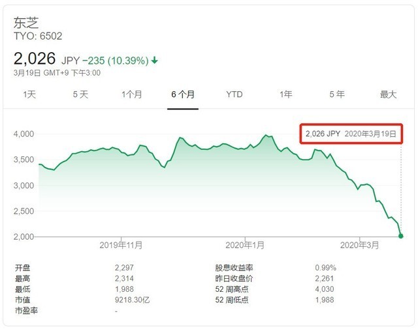Click the 东芝 stock title

26,23
